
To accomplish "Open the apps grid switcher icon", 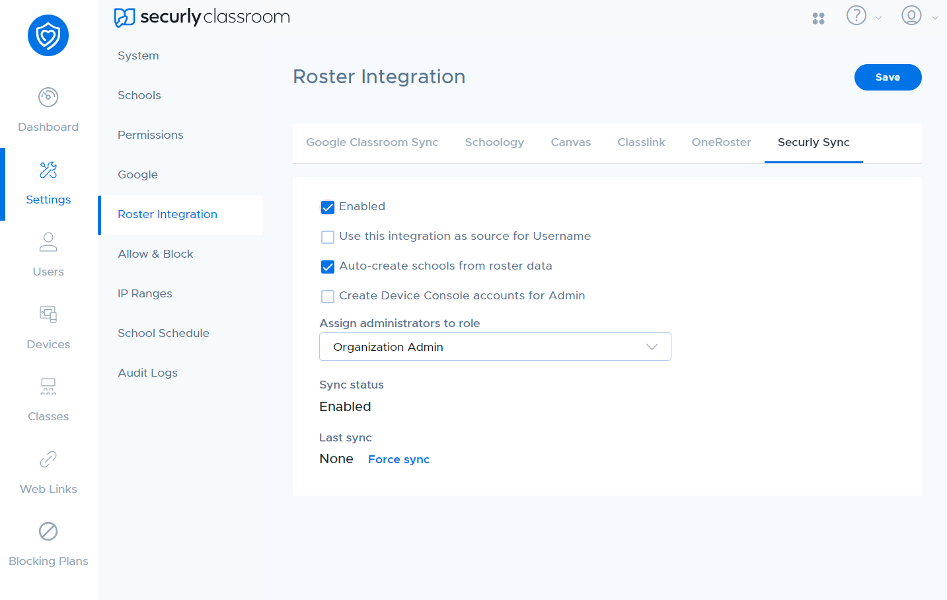I will (x=818, y=19).
